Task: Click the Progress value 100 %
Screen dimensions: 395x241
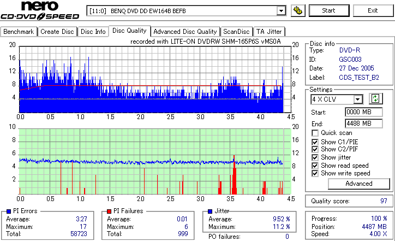Action: pos(379,219)
